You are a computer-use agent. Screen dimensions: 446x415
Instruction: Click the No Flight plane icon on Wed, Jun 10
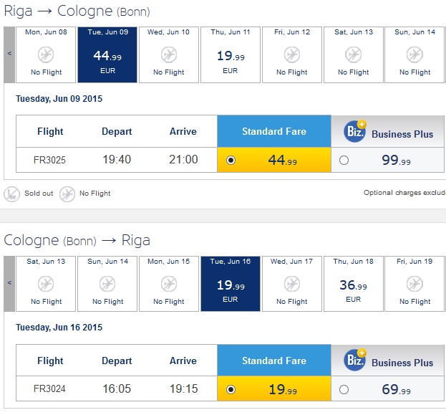tap(169, 54)
